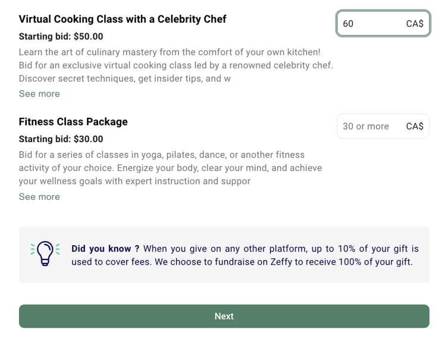
Task: Select the Virtual Cooking Class with a Celebrity Chef title
Action: pyautogui.click(x=123, y=19)
